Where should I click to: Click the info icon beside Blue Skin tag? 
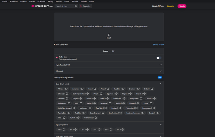[x=123, y=89]
